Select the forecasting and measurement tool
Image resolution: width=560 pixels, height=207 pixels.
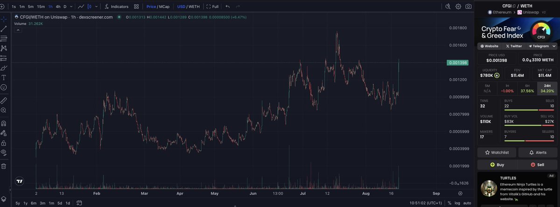pos(4,58)
